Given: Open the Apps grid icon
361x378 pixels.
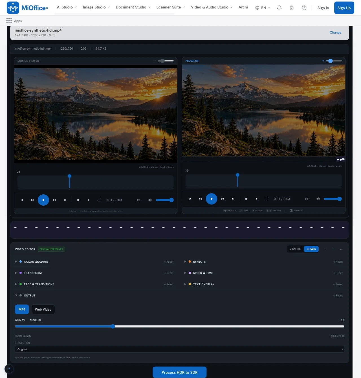Looking at the screenshot, I should tap(9, 21).
